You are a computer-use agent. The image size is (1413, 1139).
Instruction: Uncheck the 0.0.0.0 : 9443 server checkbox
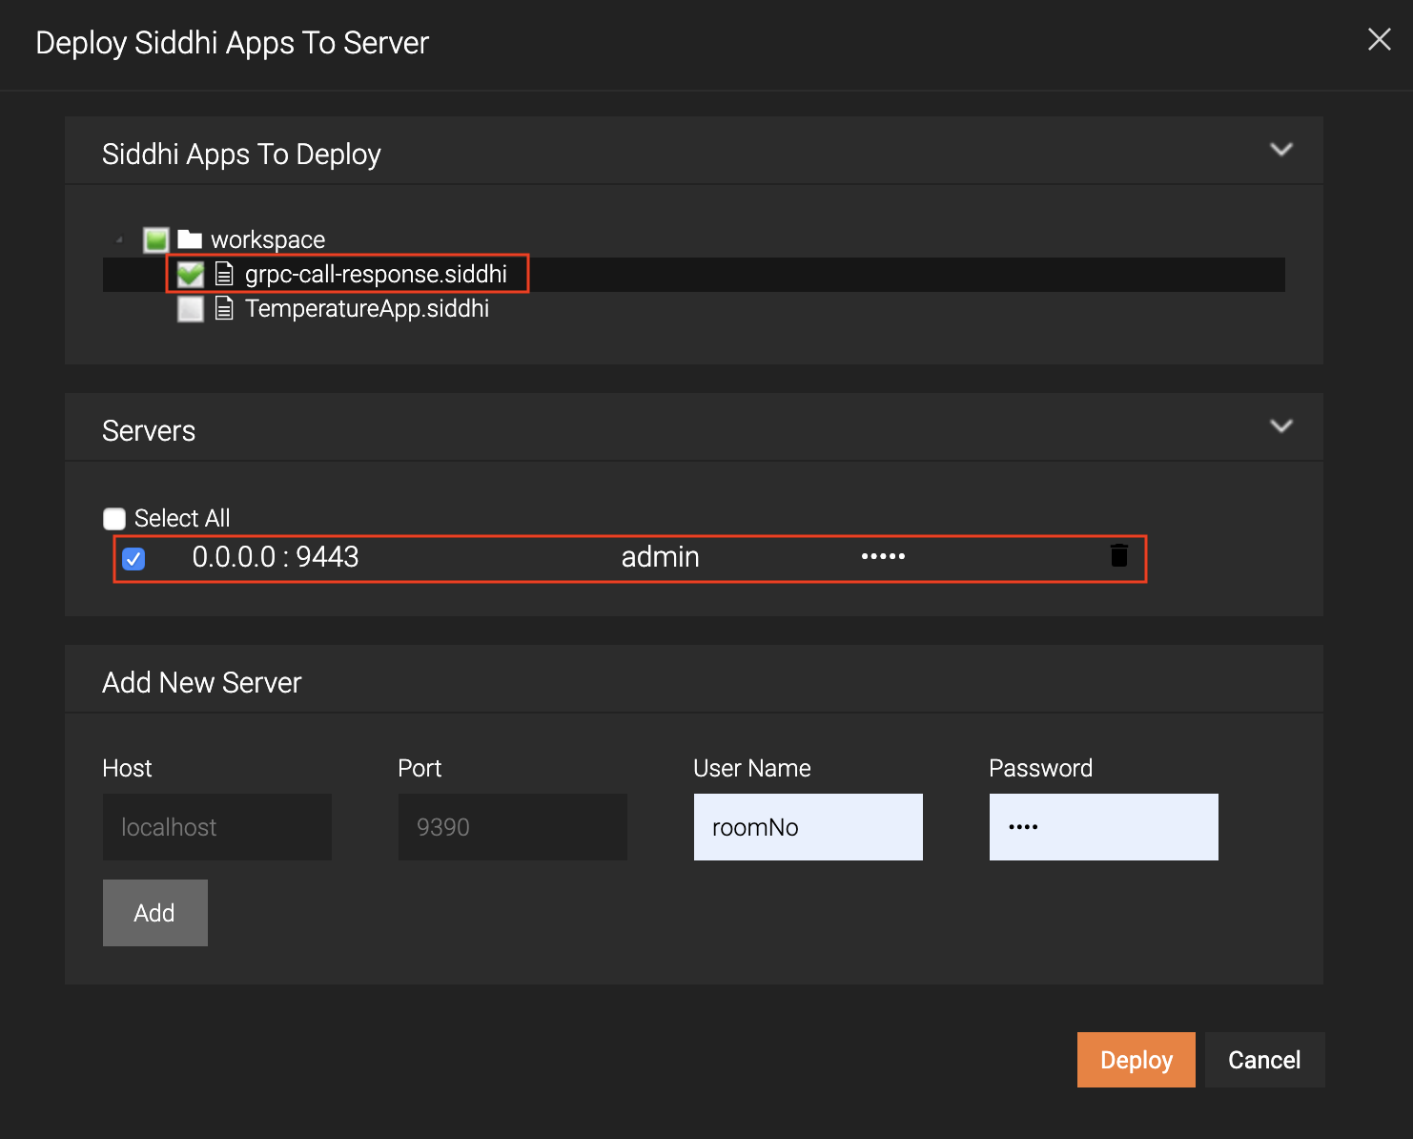[x=134, y=559]
